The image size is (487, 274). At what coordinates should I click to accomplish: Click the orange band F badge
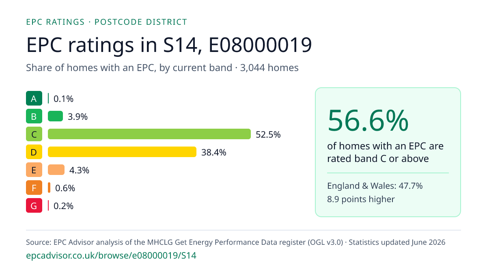34,188
